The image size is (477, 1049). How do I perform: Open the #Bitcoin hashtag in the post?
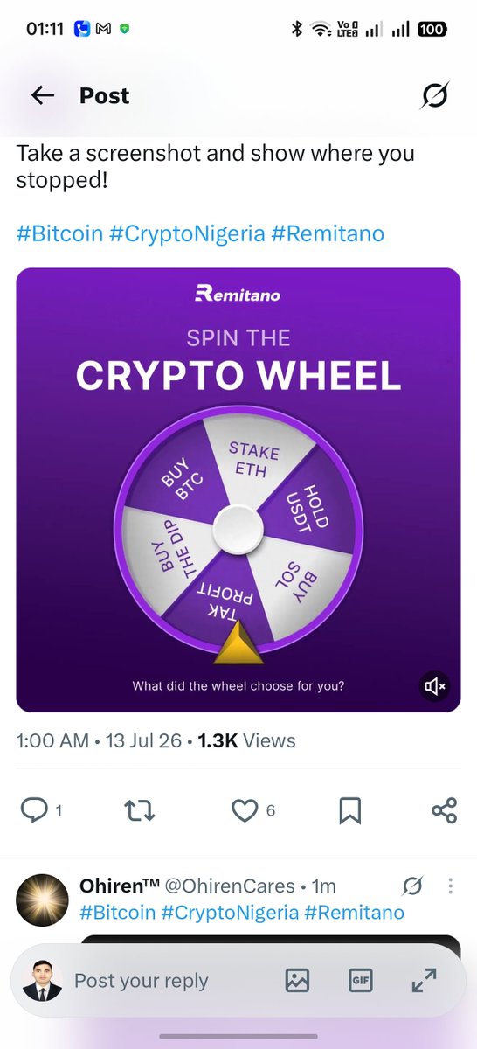[59, 234]
